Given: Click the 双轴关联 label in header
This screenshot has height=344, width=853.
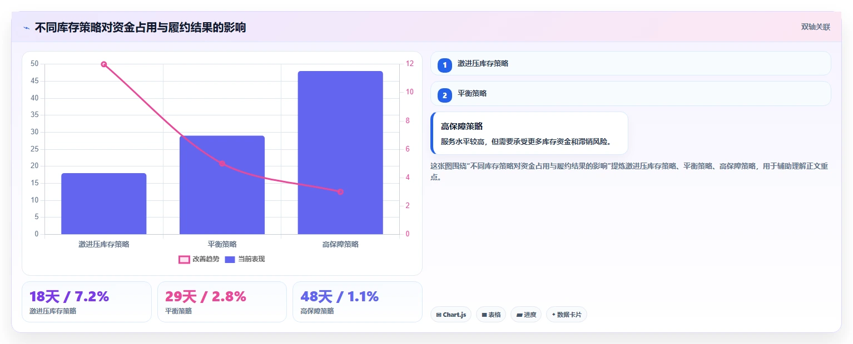Looking at the screenshot, I should point(815,27).
